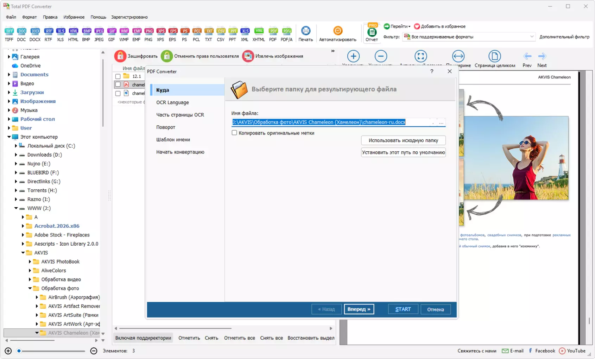Zoom in preview with plus icon
Image resolution: width=595 pixels, height=359 pixels.
click(x=353, y=56)
